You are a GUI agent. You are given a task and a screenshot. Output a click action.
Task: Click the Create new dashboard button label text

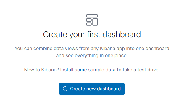[96, 89]
